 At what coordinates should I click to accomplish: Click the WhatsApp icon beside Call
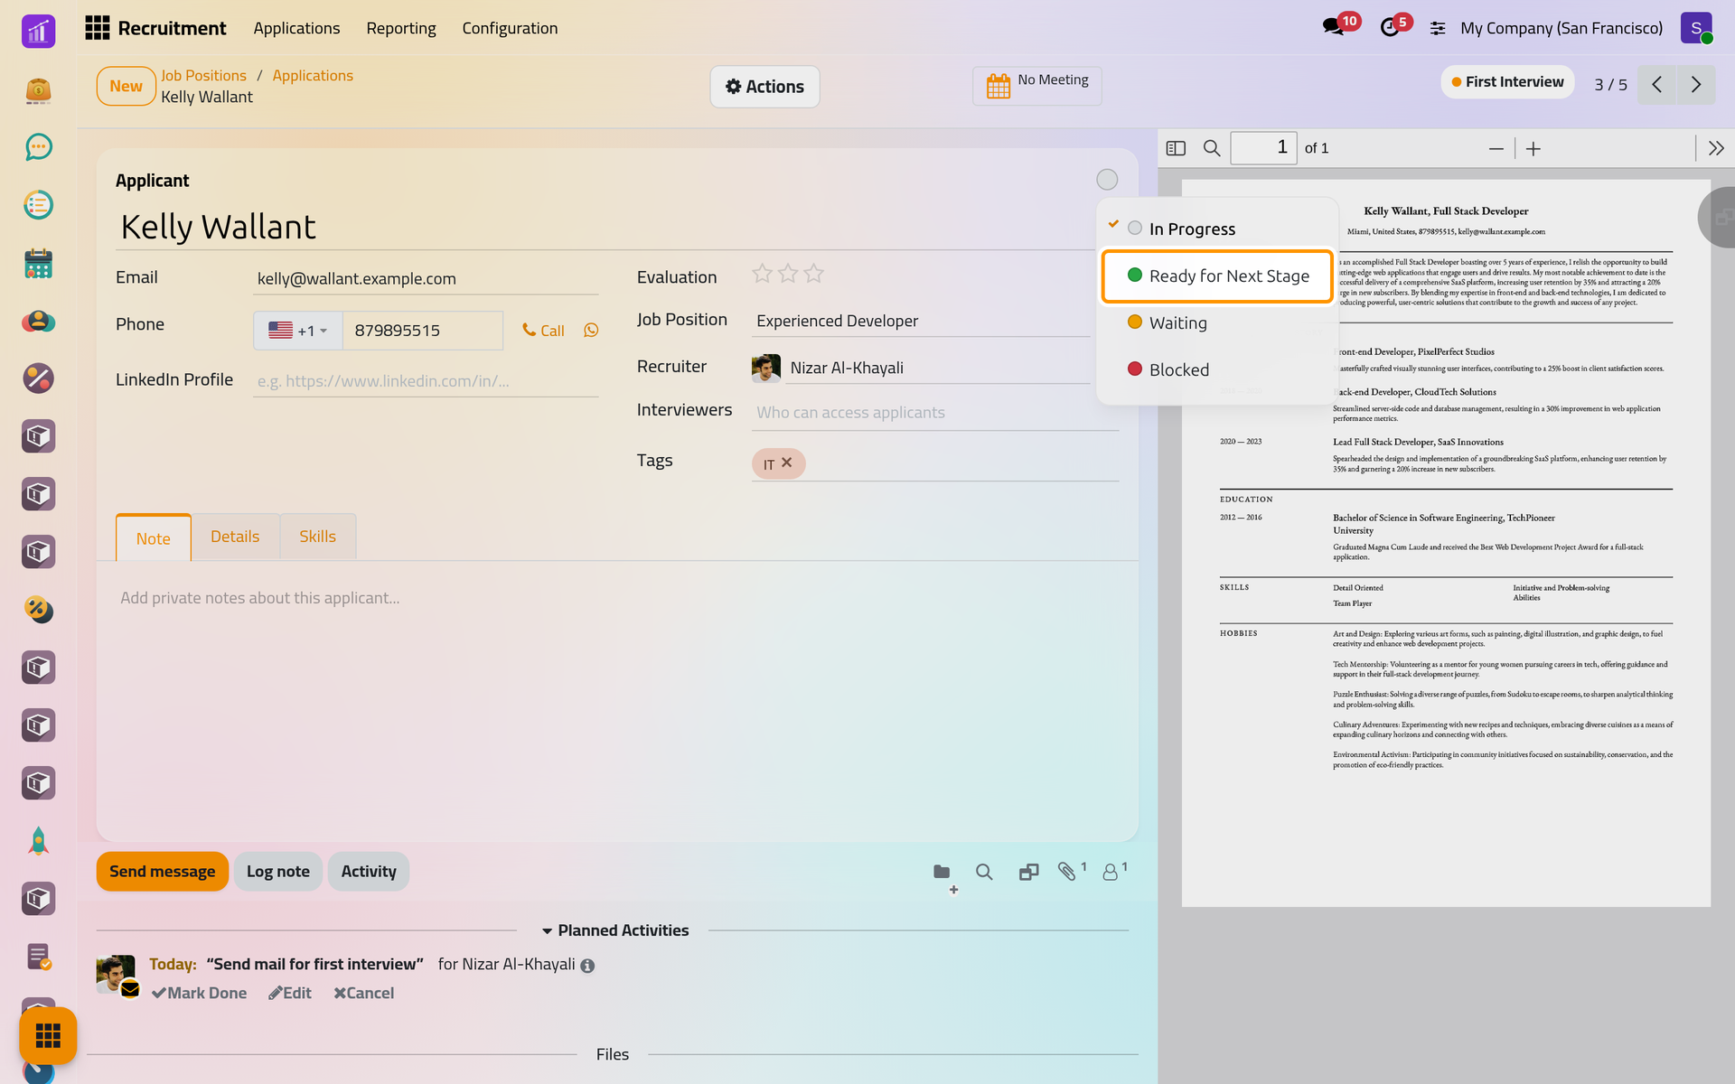[x=591, y=331]
